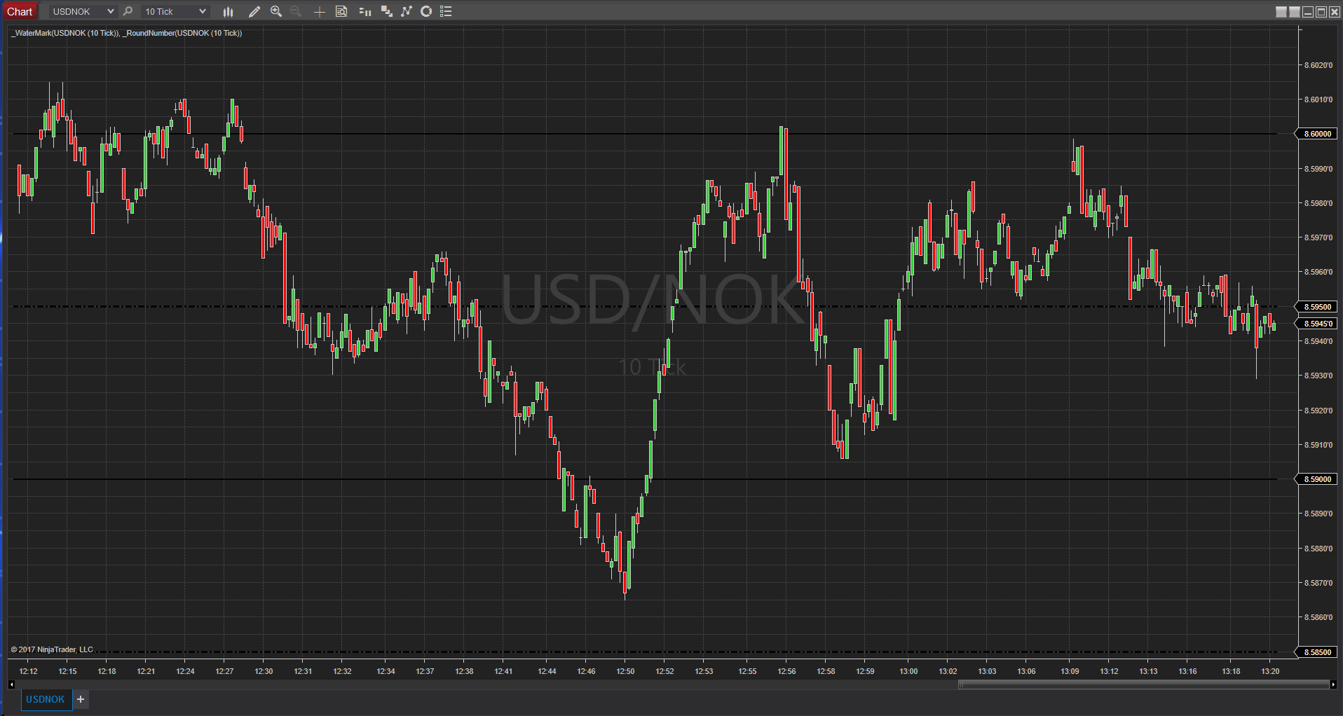Click the first gray window-link square button

coord(1281,12)
